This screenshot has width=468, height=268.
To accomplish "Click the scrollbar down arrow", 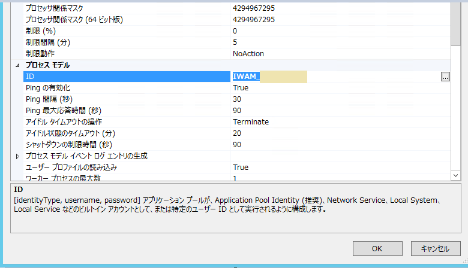I will pos(455,175).
